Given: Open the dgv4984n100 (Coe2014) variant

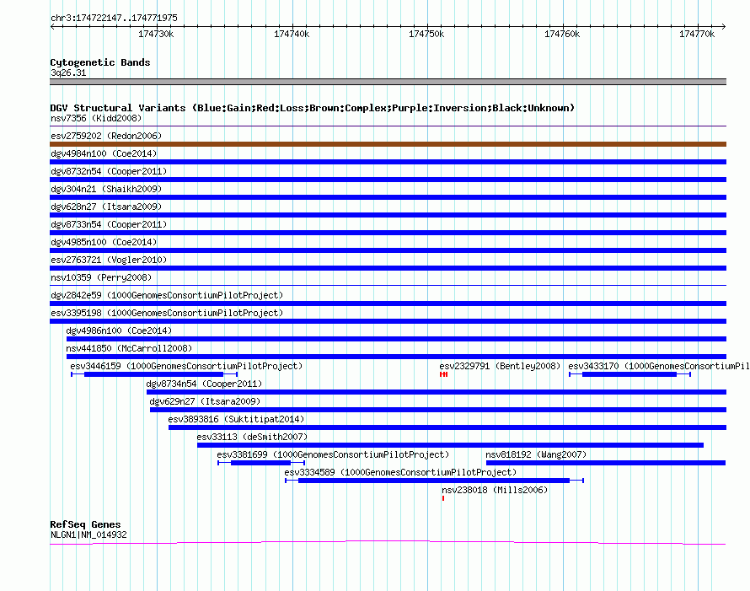Looking at the screenshot, I should (x=104, y=153).
